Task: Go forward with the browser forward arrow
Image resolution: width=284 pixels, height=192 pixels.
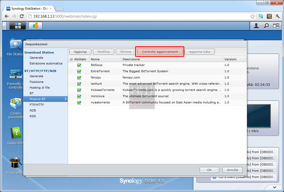Action: 14,16
